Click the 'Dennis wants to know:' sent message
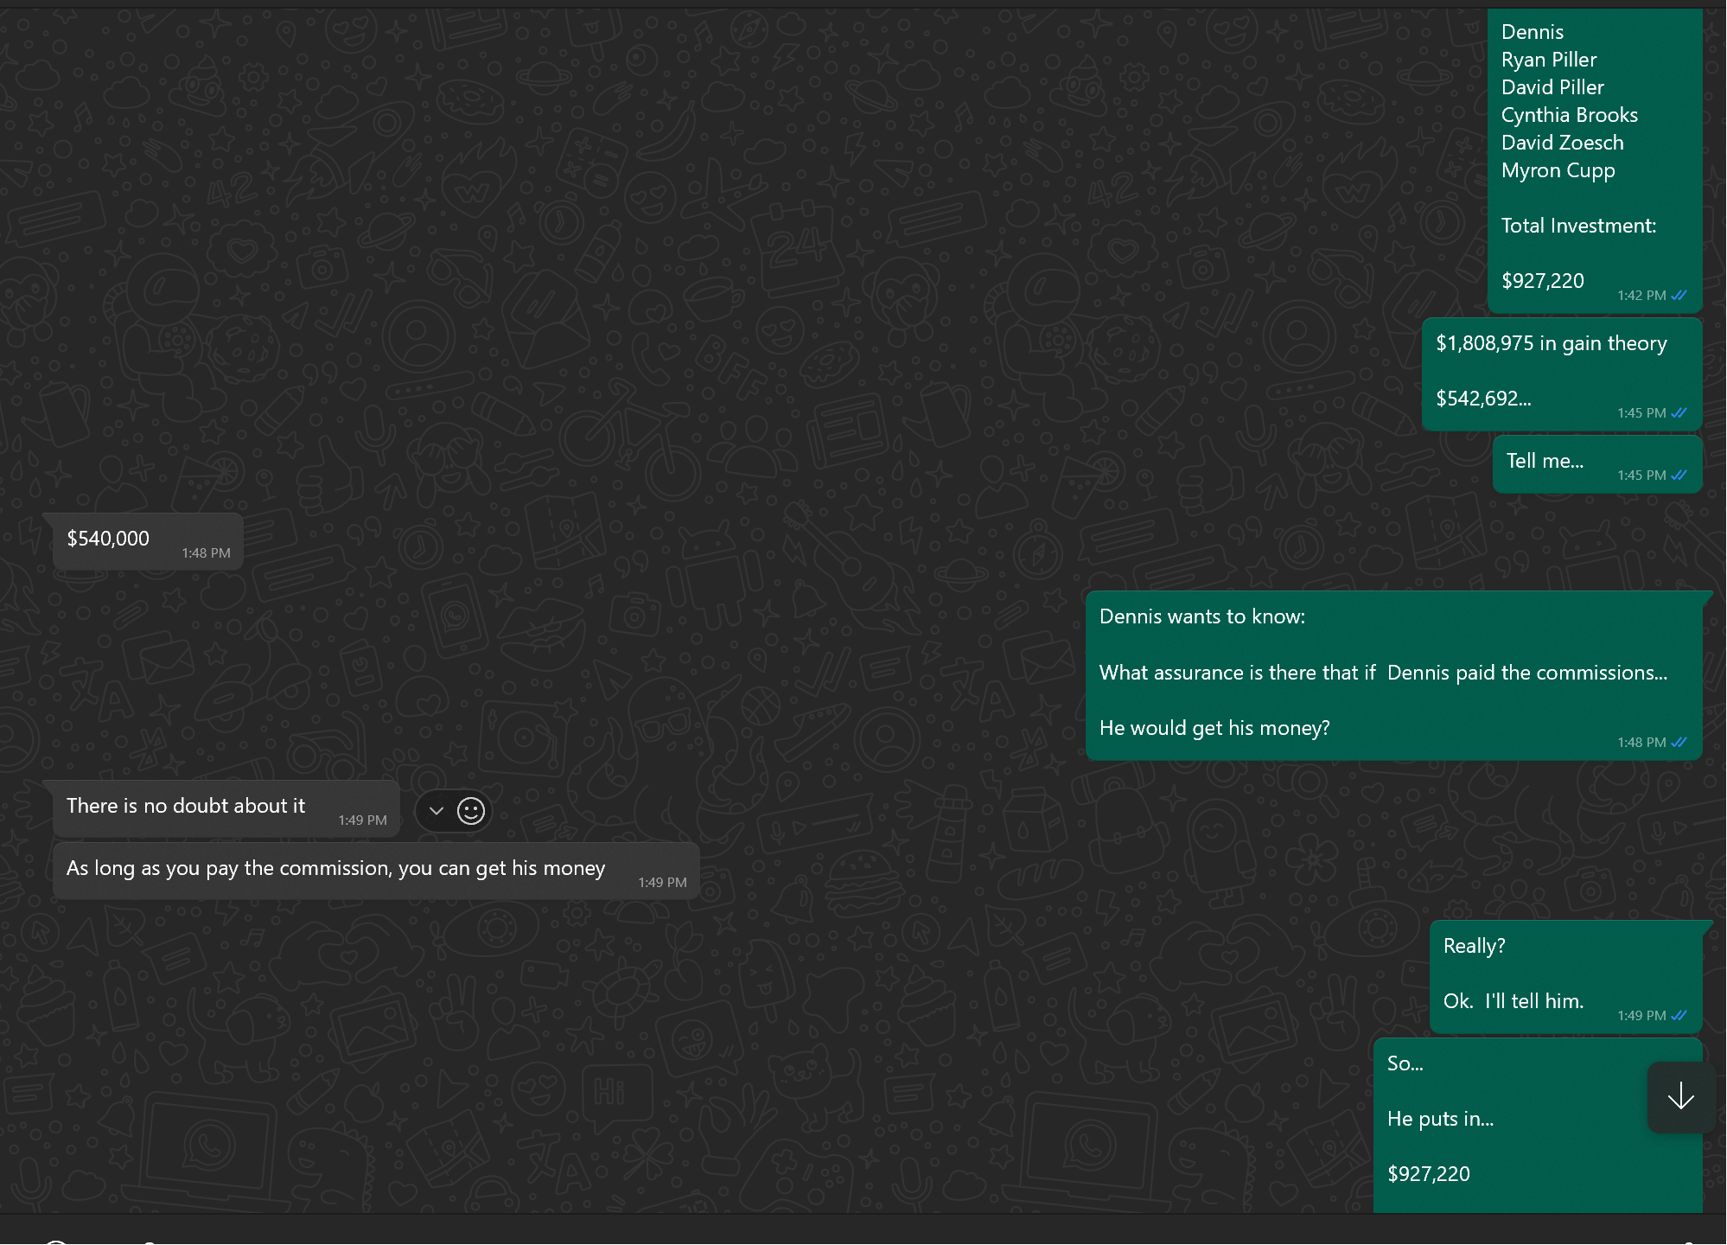The image size is (1727, 1245). pyautogui.click(x=1383, y=674)
